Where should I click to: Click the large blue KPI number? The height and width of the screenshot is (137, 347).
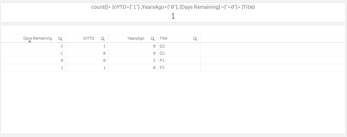coord(173,16)
